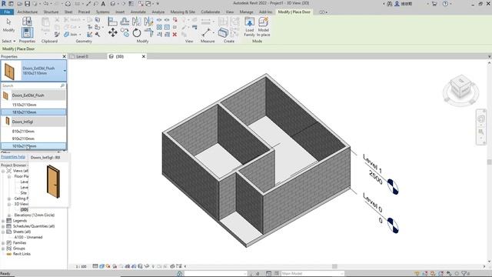
Task: Click the Load Family button
Action: tap(249, 27)
